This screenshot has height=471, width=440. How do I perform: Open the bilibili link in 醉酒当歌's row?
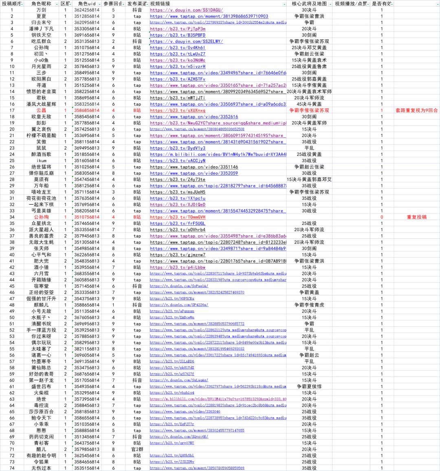click(x=218, y=154)
